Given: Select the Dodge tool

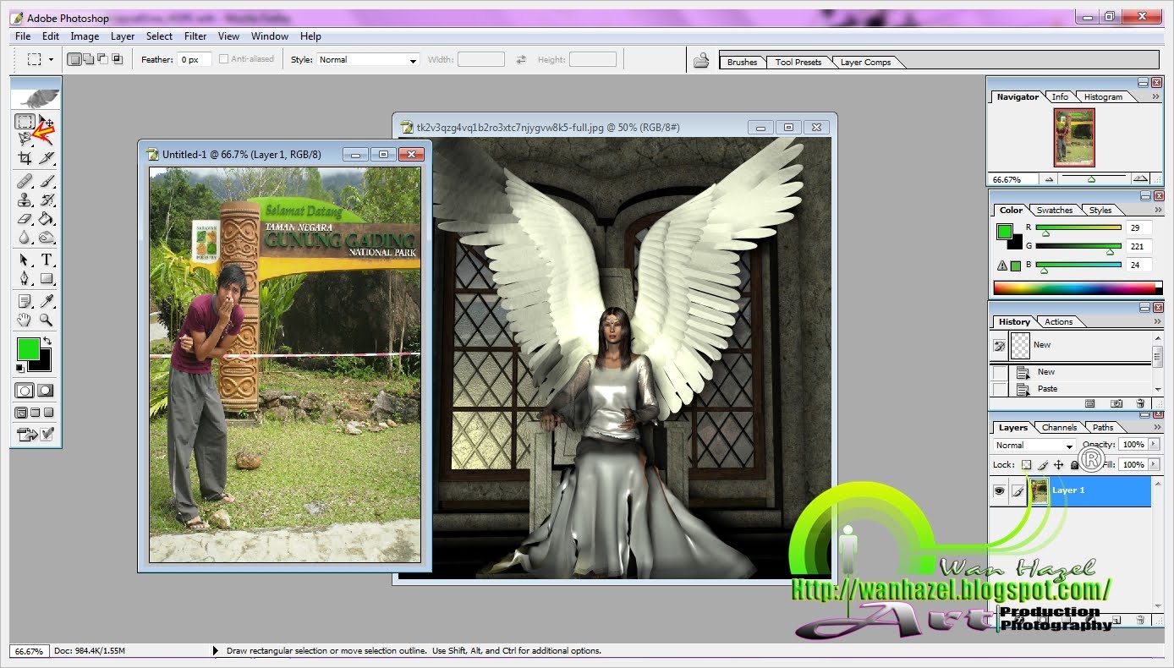Looking at the screenshot, I should pyautogui.click(x=47, y=238).
